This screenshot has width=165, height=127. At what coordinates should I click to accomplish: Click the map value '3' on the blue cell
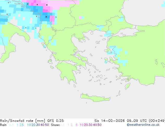click(x=28, y=4)
